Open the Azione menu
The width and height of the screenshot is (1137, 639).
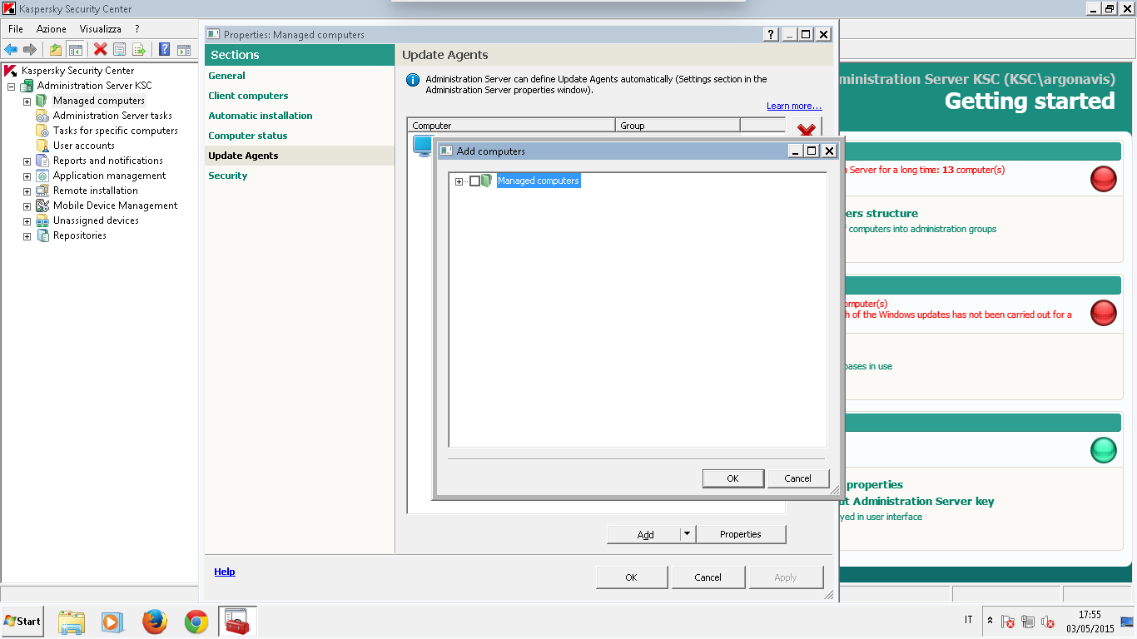tap(51, 29)
